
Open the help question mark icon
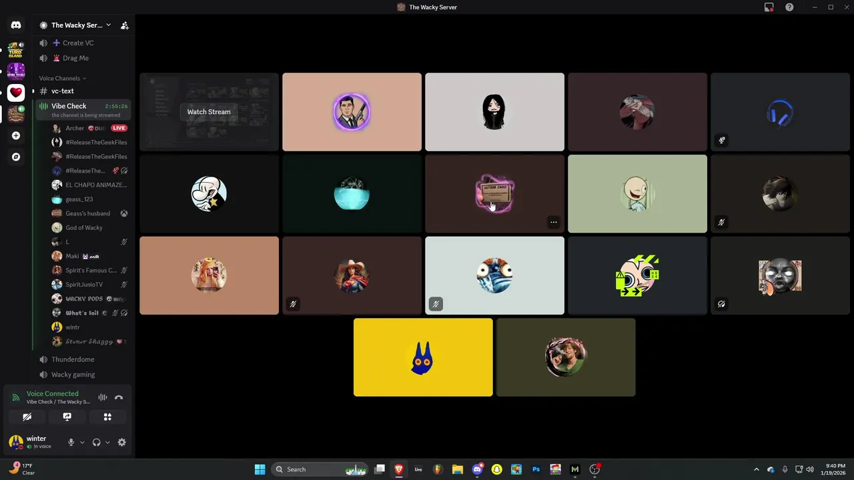click(x=789, y=7)
